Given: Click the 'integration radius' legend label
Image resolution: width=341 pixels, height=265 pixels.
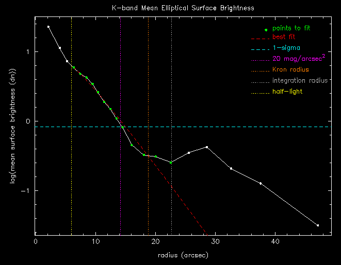Looking at the screenshot, I should 300,81.
